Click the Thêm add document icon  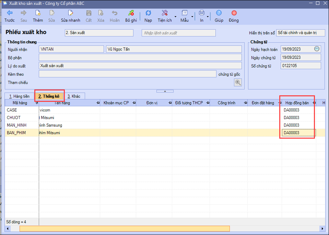click(x=38, y=13)
